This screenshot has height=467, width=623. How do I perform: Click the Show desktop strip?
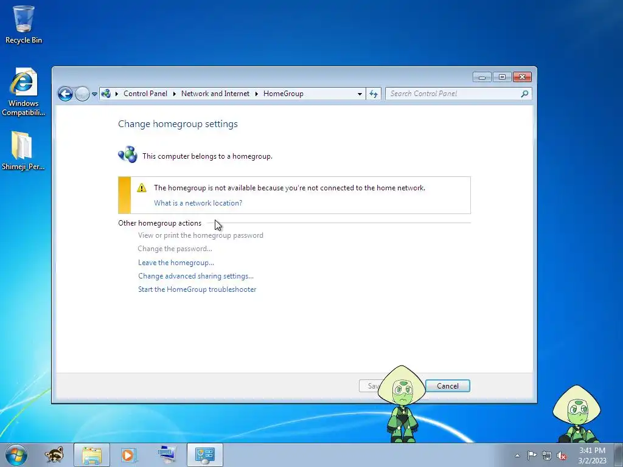tap(619, 455)
